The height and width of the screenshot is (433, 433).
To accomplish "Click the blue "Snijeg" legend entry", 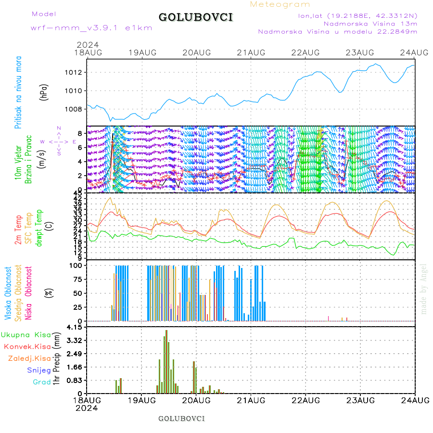I will (39, 370).
